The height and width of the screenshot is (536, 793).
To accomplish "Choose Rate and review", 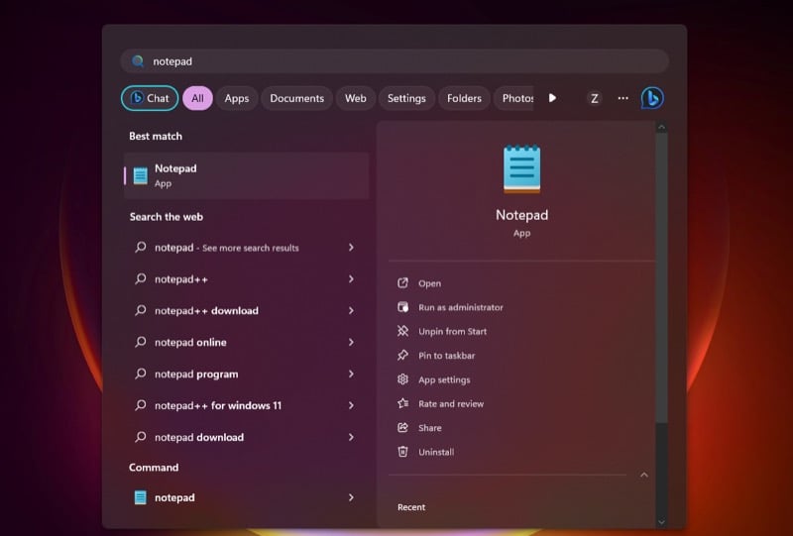I will (x=451, y=404).
